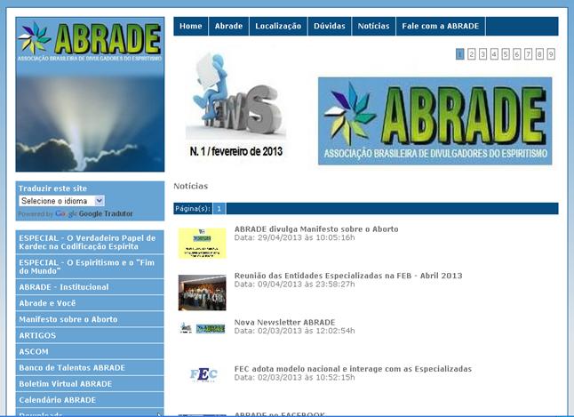Open the Abrade menu item
Viewport: 574px width, 417px height.
228,26
